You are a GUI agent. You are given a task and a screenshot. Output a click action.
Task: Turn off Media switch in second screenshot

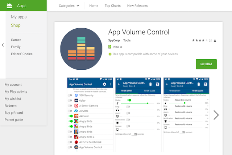click(x=129, y=100)
